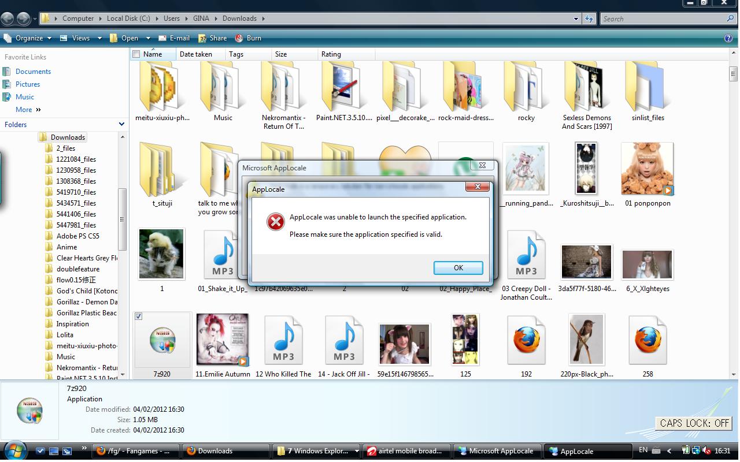Screen dimensions: 740x462
Task: Switch to airtel mobile broadband taskbar button
Action: (407, 451)
